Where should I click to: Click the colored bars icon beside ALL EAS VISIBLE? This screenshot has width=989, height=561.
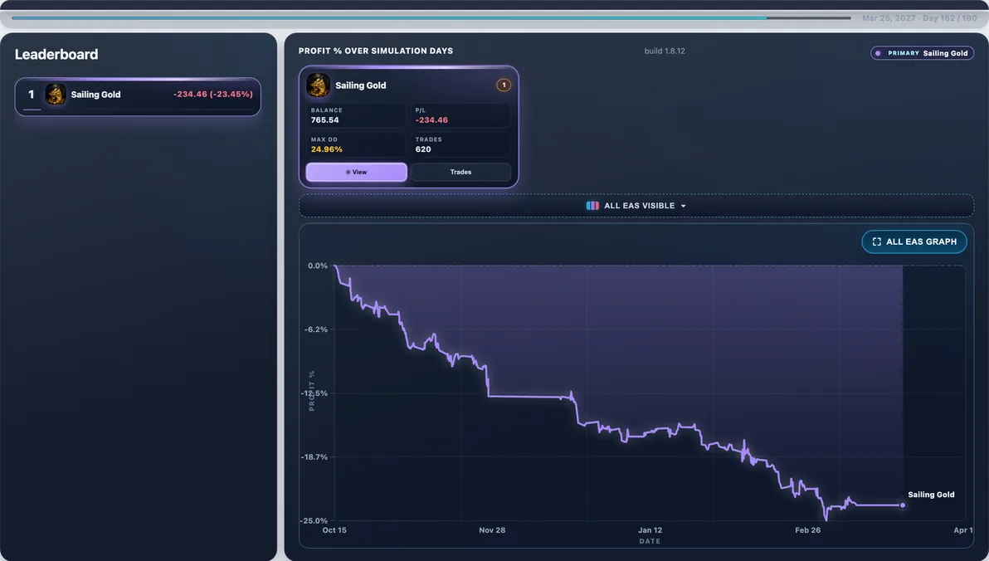point(592,206)
